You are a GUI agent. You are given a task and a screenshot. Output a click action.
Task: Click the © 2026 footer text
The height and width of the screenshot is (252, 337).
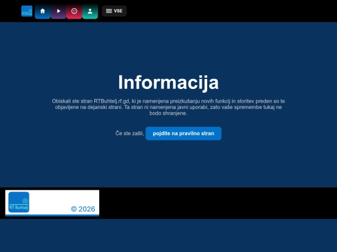[x=83, y=209]
